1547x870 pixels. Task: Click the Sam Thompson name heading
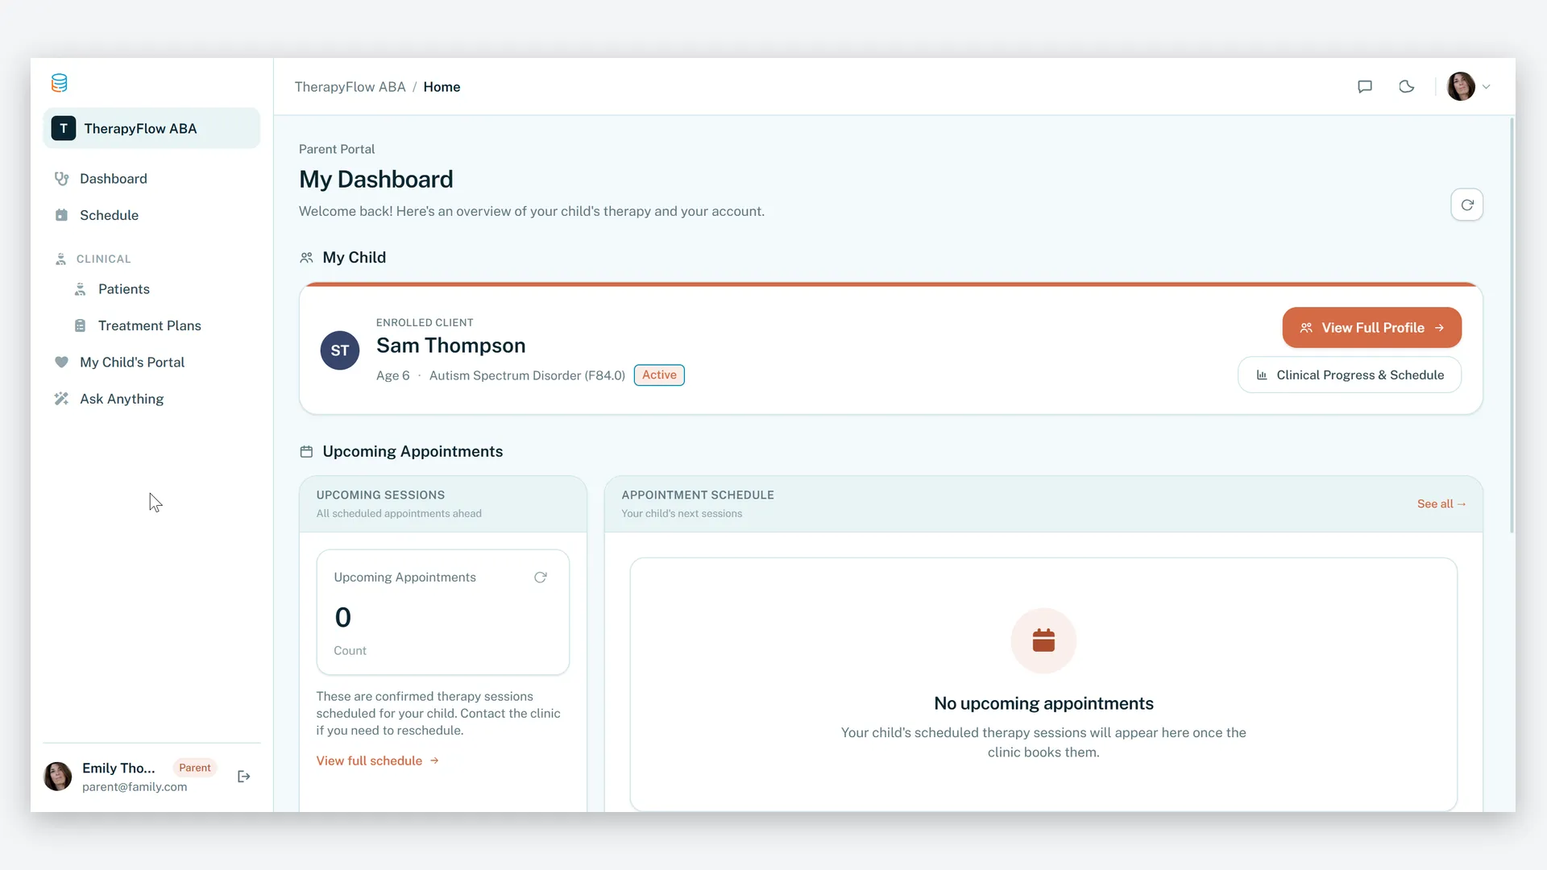tap(450, 346)
